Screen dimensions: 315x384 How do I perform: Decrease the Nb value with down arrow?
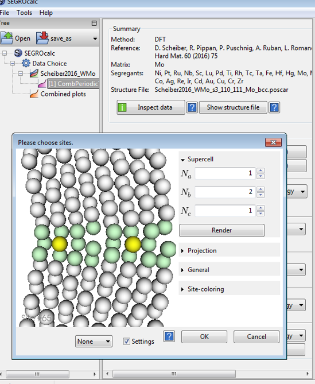click(260, 195)
